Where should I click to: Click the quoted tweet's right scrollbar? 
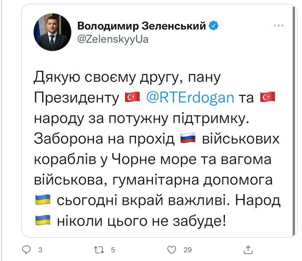[294, 121]
